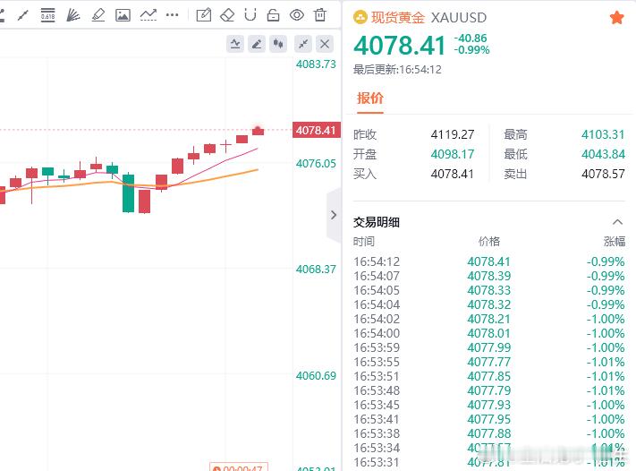Image resolution: width=636 pixels, height=471 pixels.
Task: Select the trade row at 16:53:59
Action: tap(488, 347)
